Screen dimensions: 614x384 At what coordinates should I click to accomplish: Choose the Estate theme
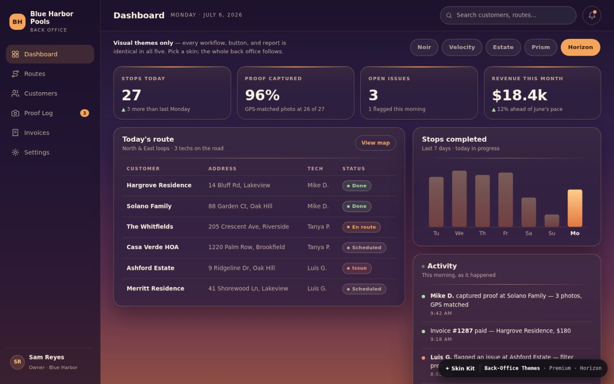503,48
